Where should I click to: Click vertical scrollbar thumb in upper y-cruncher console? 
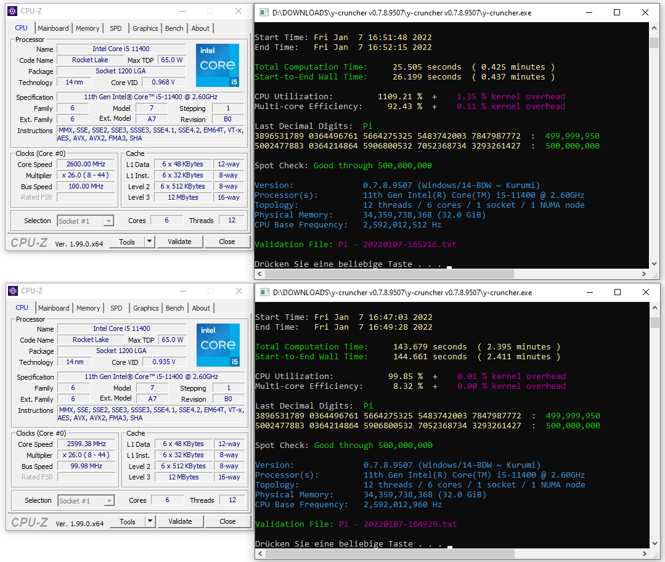coord(654,43)
